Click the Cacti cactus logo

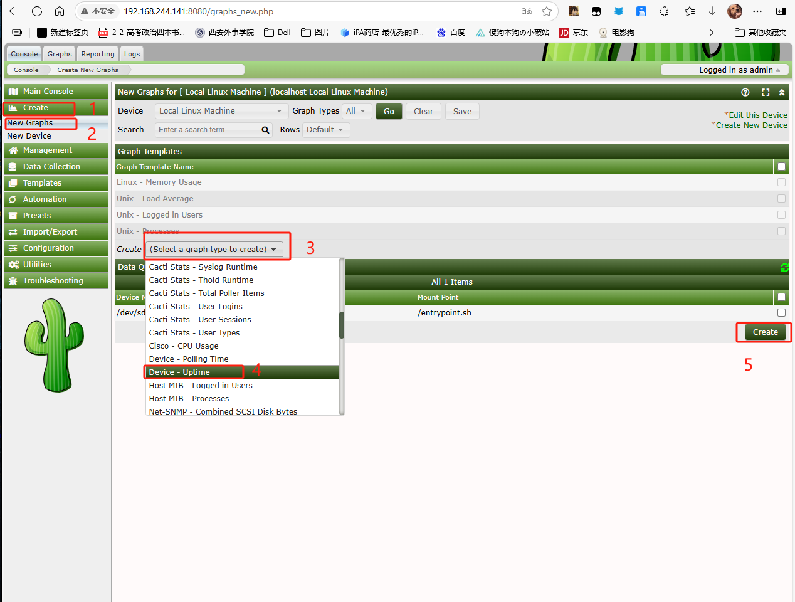point(54,345)
